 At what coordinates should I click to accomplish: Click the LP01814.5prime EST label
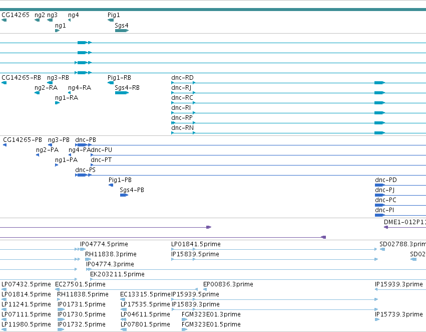tap(26, 294)
